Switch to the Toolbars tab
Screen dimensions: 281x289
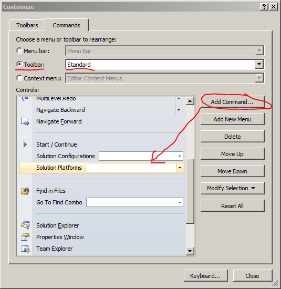tap(27, 25)
